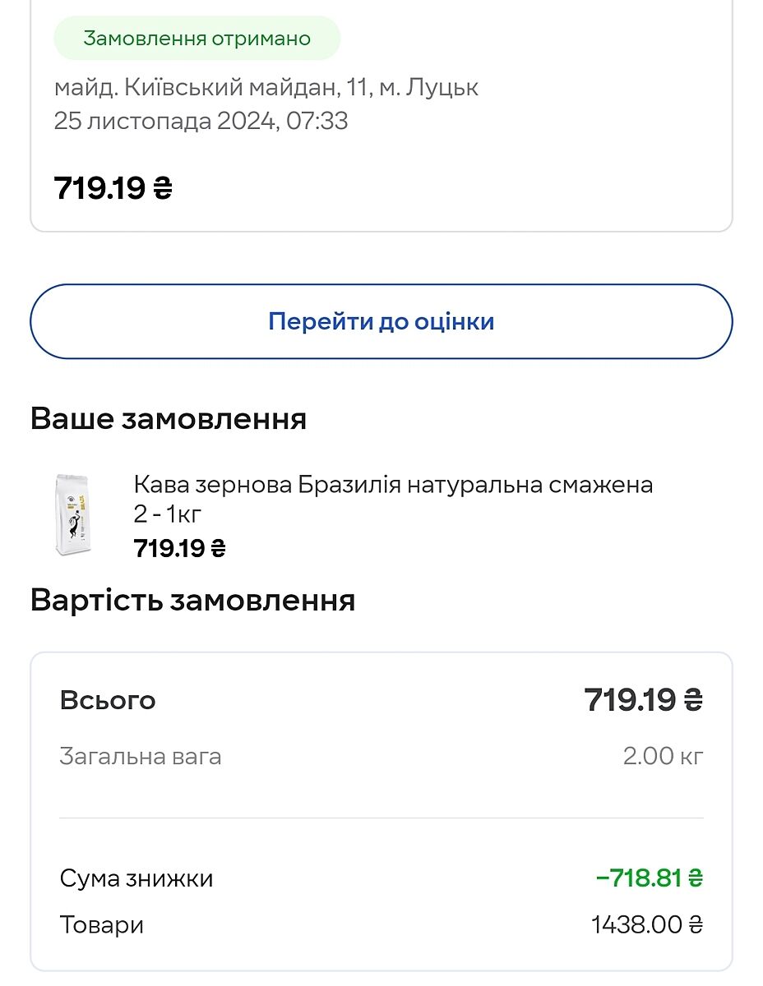
Task: Tap the divider line in cost card
Action: click(x=381, y=818)
